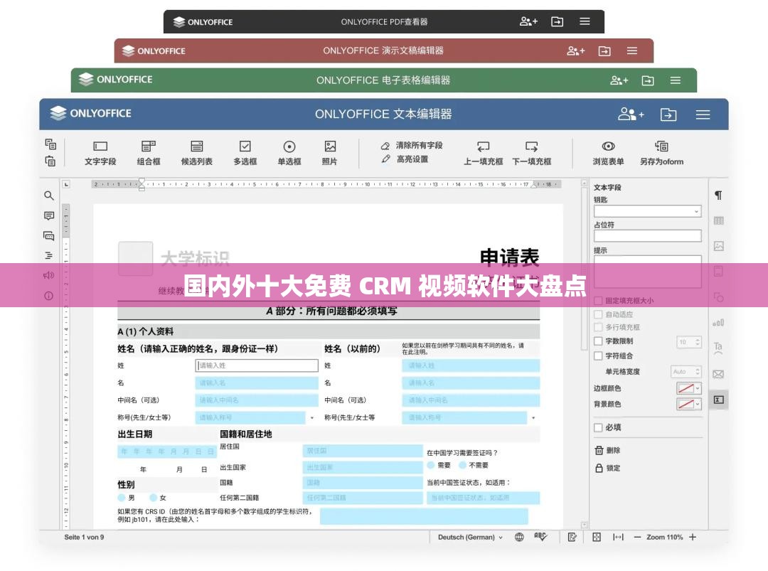Screen dimensions: 768x571
Task: Enable the 字数限制 character limit checkbox
Action: [598, 341]
